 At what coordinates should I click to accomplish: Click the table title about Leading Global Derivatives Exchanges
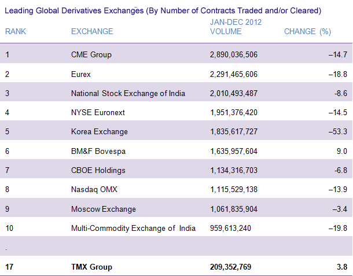point(163,11)
